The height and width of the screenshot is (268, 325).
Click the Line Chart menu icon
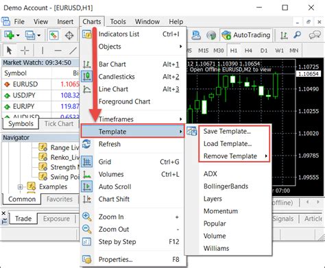(86, 89)
